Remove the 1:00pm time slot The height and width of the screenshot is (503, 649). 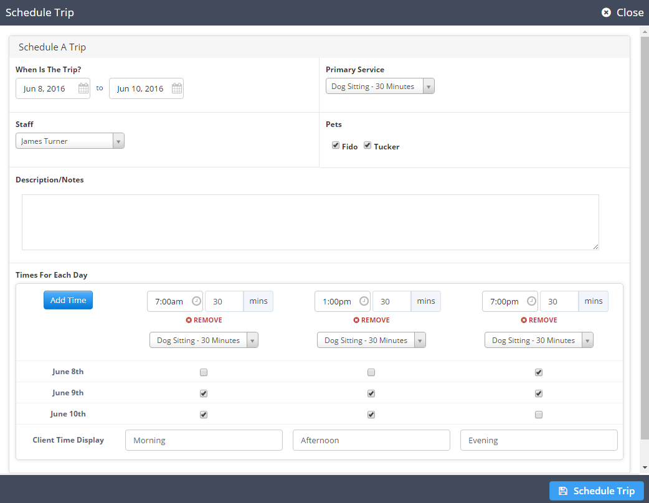[372, 320]
